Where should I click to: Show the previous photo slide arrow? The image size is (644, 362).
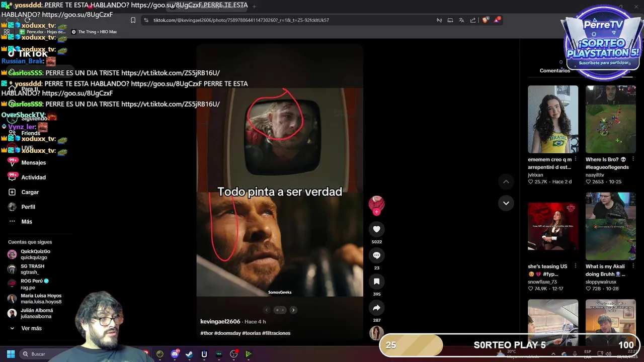click(267, 310)
